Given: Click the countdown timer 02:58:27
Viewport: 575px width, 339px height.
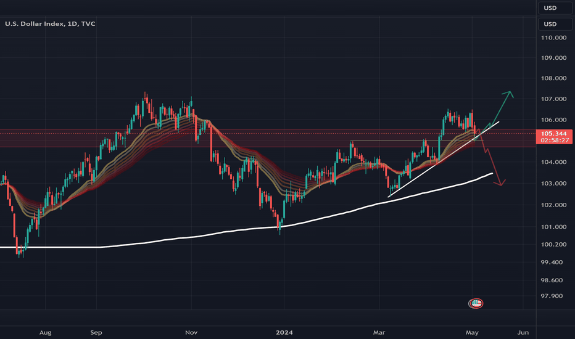Looking at the screenshot, I should pos(554,141).
